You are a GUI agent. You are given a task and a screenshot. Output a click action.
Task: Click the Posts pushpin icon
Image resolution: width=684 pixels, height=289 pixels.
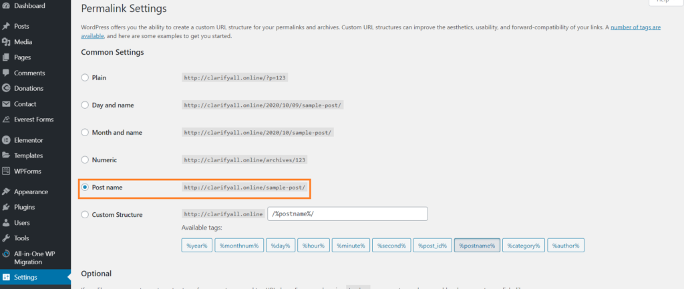coord(6,26)
